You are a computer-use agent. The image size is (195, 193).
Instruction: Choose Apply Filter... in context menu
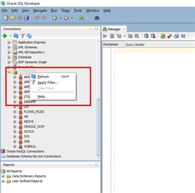tap(53, 82)
